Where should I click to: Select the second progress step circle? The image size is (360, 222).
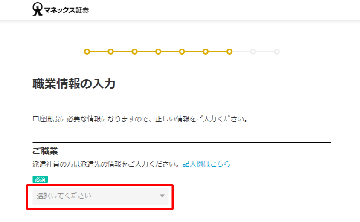110,52
